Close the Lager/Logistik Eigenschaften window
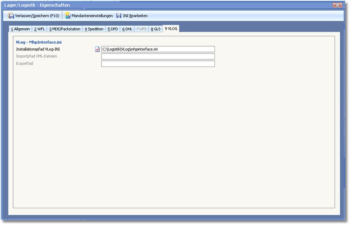 pos(338,5)
